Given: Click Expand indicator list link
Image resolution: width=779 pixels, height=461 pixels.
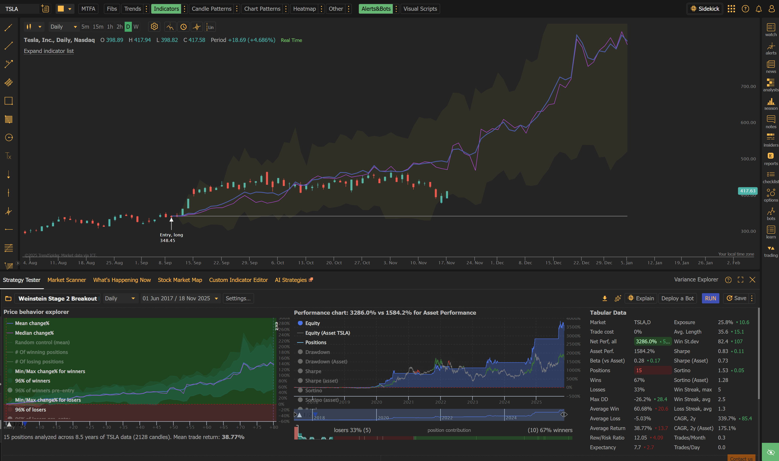Looking at the screenshot, I should [x=49, y=51].
